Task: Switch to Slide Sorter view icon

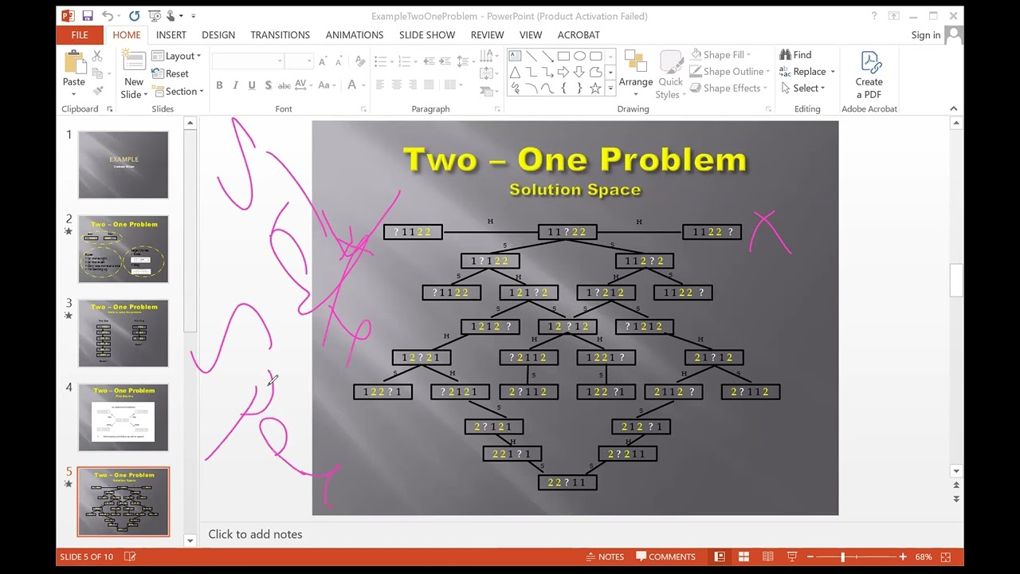Action: click(x=743, y=556)
